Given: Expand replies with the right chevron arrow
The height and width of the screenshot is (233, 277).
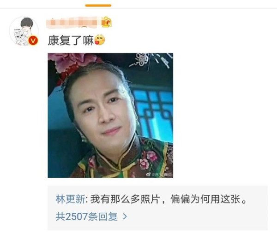Looking at the screenshot, I should tap(125, 216).
